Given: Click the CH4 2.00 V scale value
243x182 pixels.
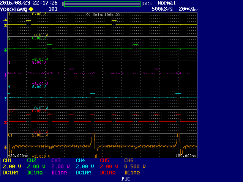Looking at the screenshot, I should coord(85,167).
